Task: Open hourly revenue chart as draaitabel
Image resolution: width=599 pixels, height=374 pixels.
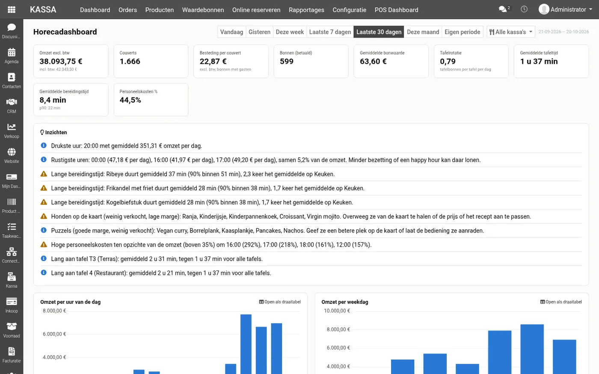Action: 280,302
